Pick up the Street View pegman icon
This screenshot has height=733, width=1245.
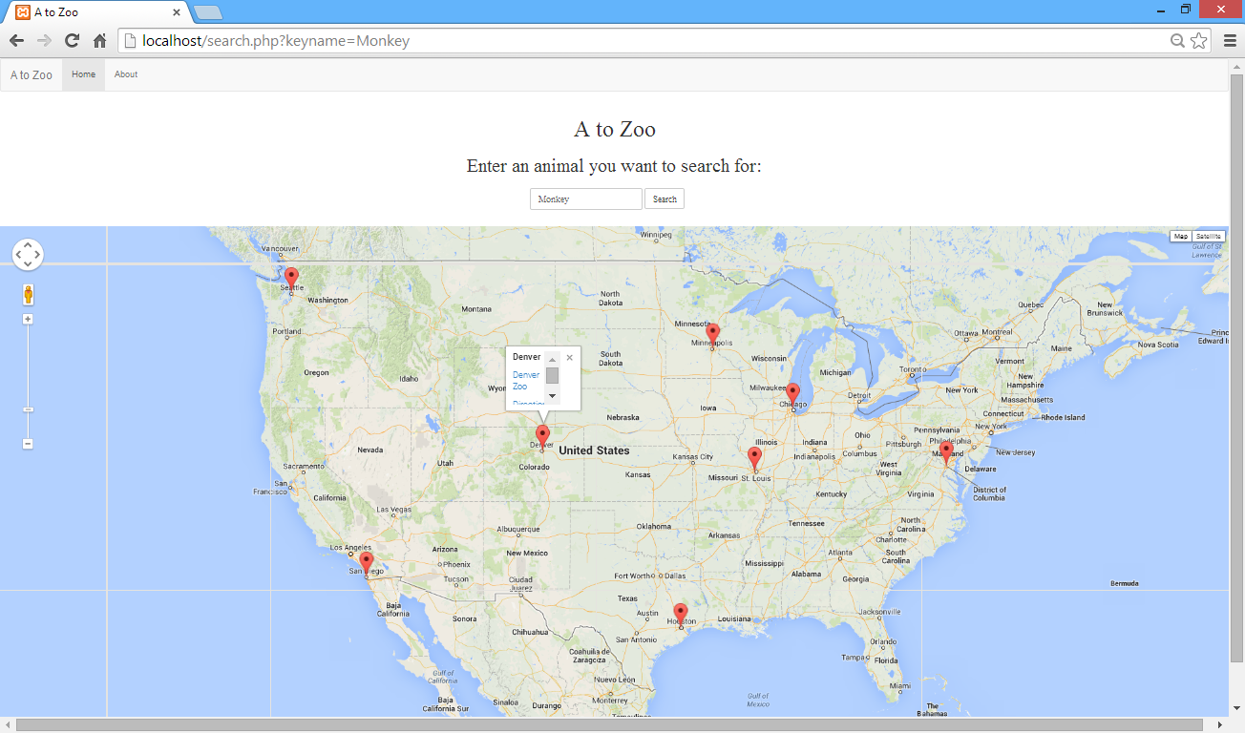28,295
